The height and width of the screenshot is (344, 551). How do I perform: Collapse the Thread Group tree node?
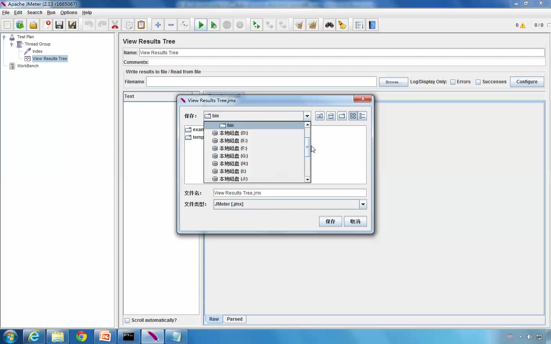click(x=12, y=44)
